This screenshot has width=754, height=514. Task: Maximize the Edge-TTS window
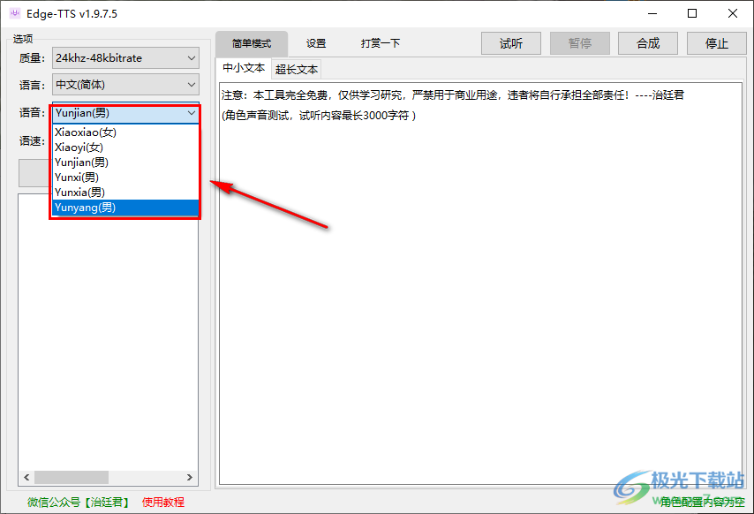point(692,13)
